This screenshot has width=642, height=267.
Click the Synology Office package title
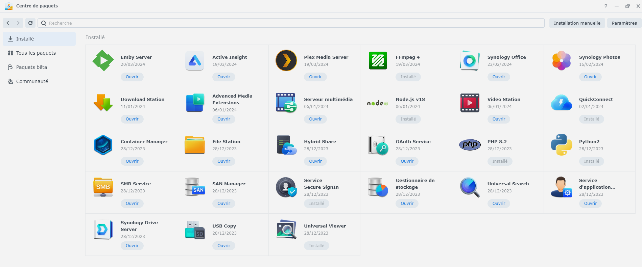[x=506, y=57]
